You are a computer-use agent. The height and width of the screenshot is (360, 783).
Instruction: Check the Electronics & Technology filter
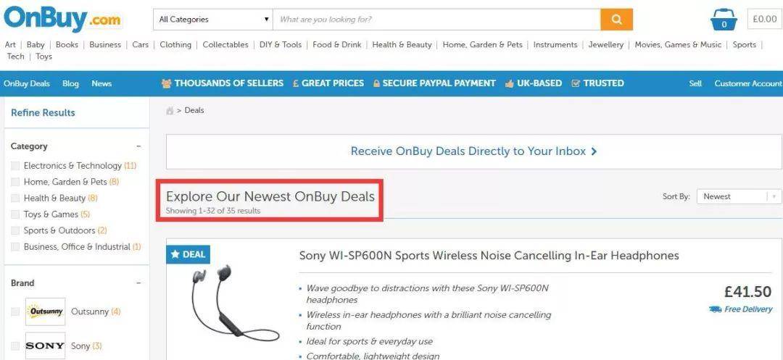(x=15, y=166)
